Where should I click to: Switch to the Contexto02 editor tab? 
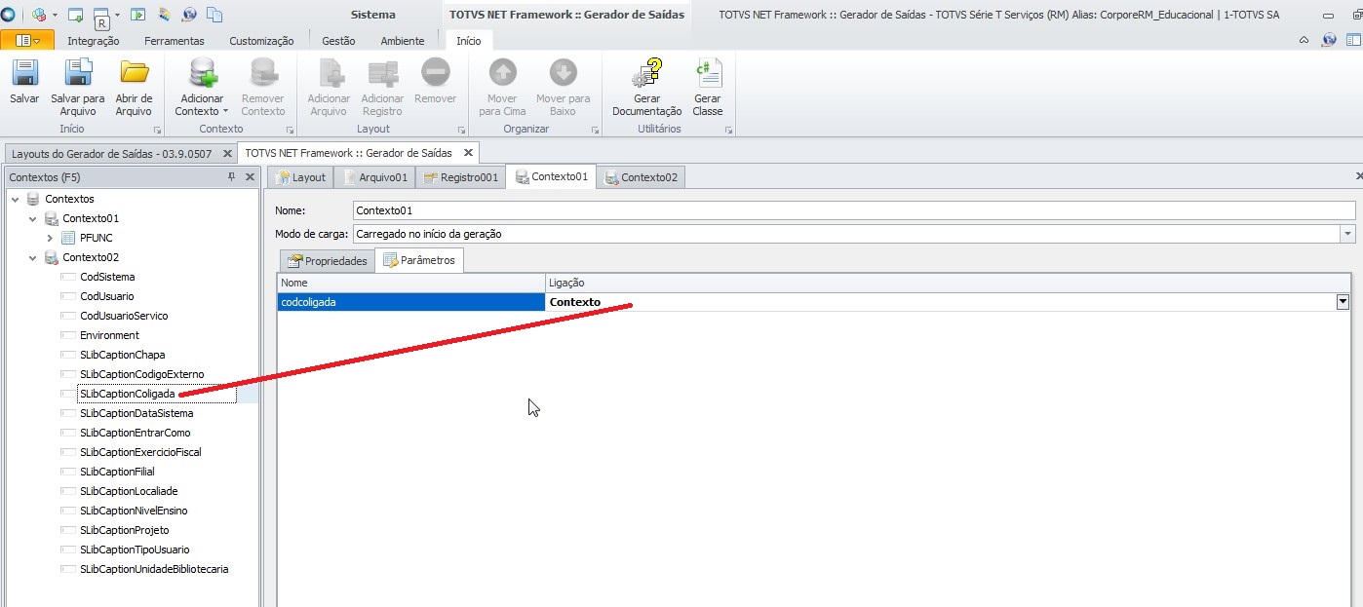click(641, 177)
